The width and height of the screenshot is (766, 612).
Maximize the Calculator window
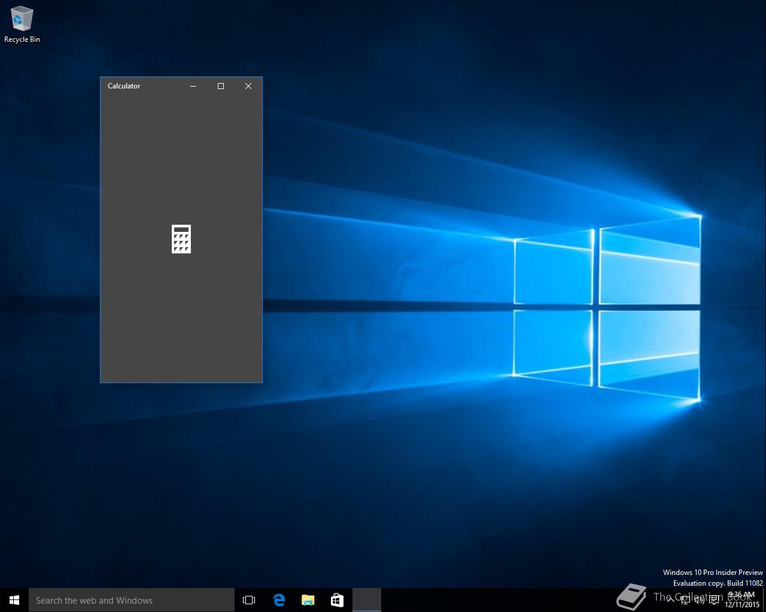(x=221, y=86)
